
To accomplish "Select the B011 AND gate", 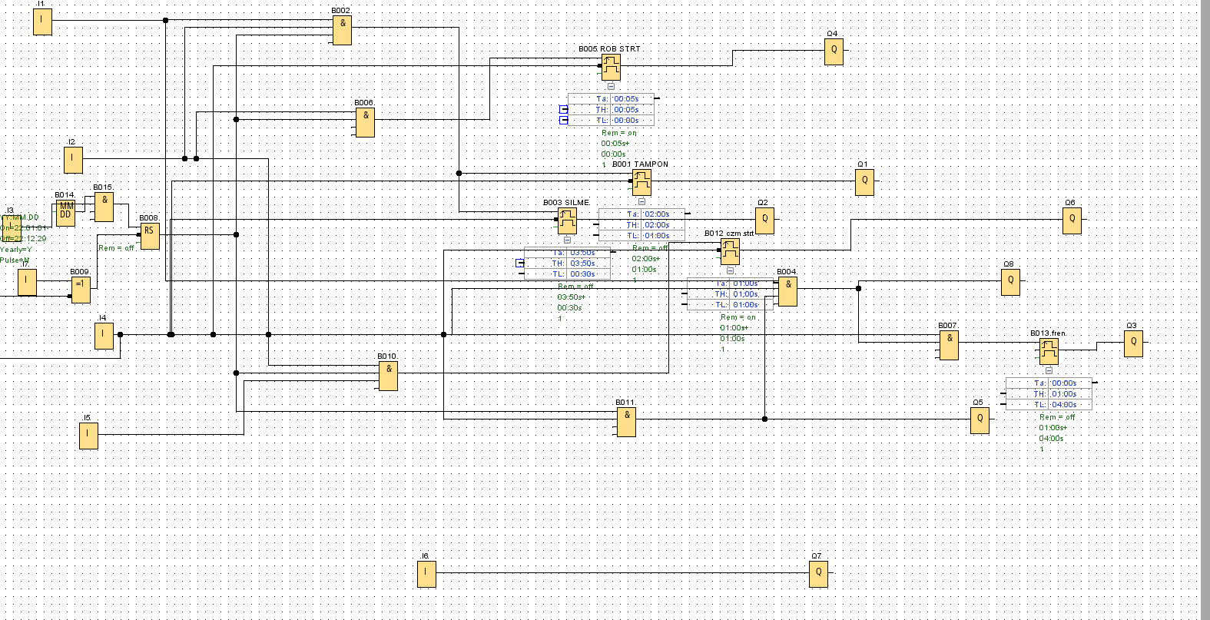I will click(626, 421).
